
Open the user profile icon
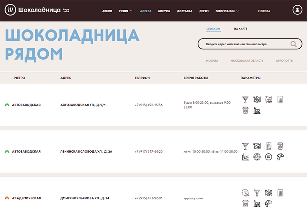coord(297,9)
